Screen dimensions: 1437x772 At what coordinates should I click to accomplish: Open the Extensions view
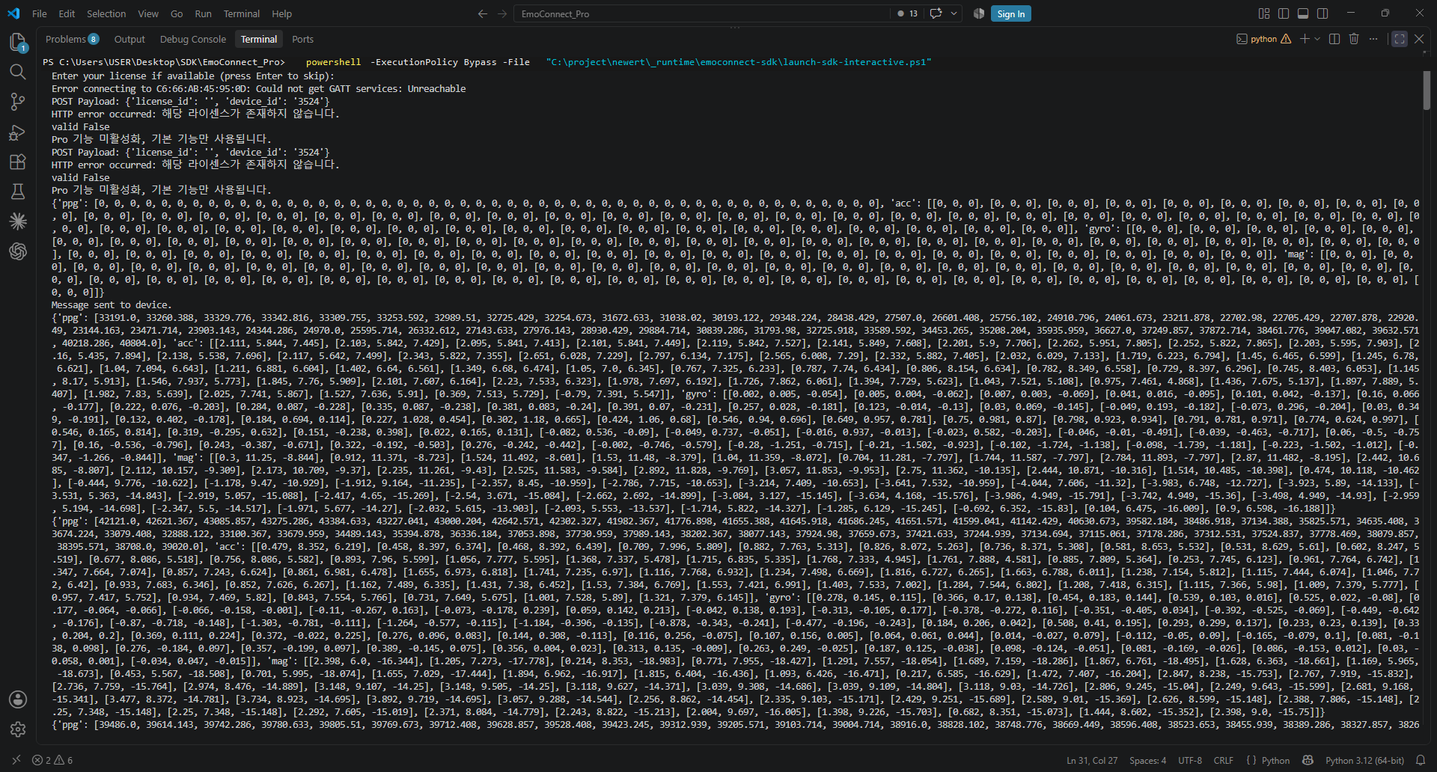18,162
